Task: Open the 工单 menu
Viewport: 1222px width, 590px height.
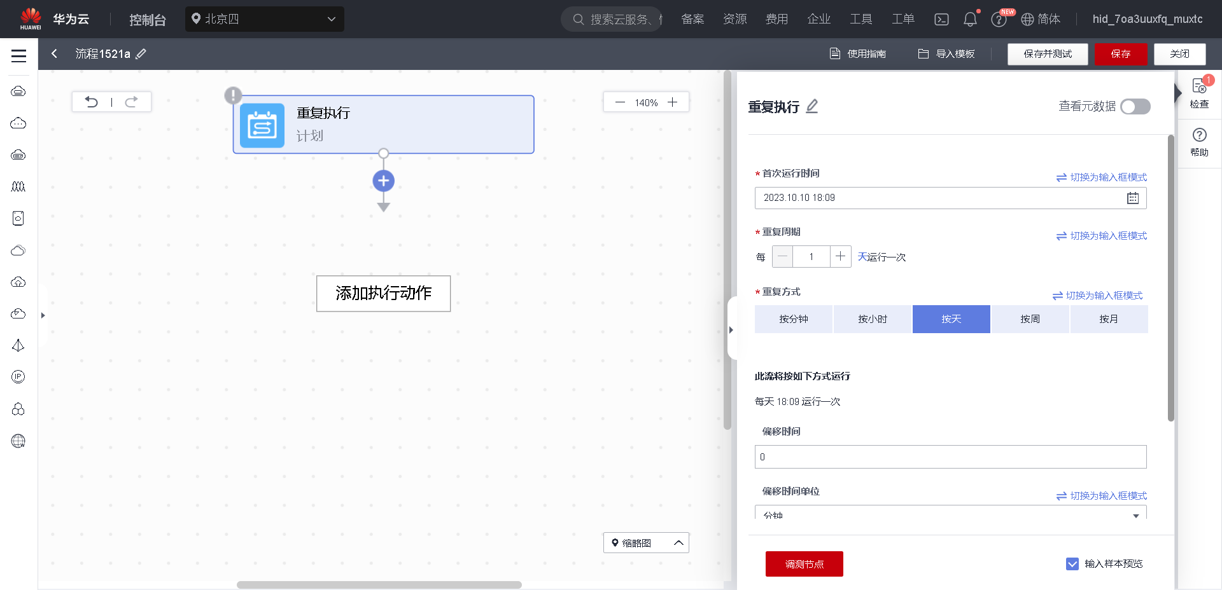Action: click(903, 19)
